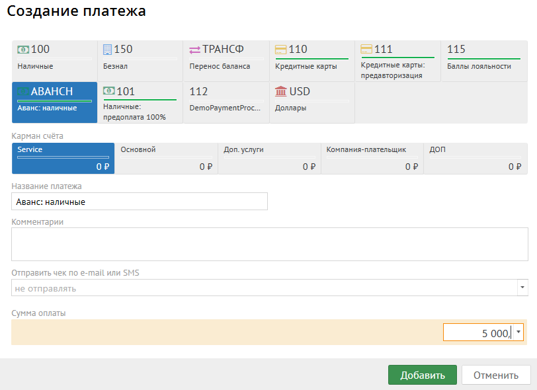Select the Компания-плательщик pocket

[372, 159]
